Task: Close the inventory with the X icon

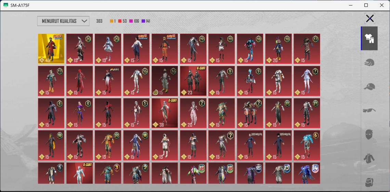Action: (369, 19)
